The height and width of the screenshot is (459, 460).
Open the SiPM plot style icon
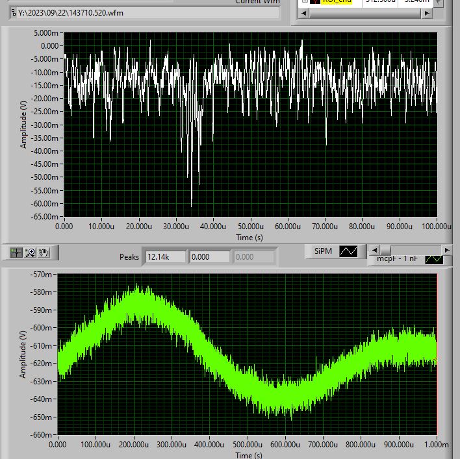pos(349,251)
